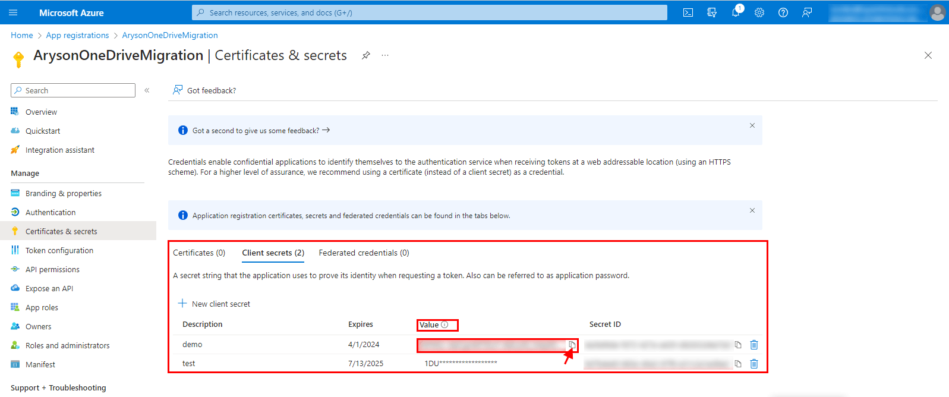Delete the demo client secret
This screenshot has width=949, height=397.
(754, 345)
